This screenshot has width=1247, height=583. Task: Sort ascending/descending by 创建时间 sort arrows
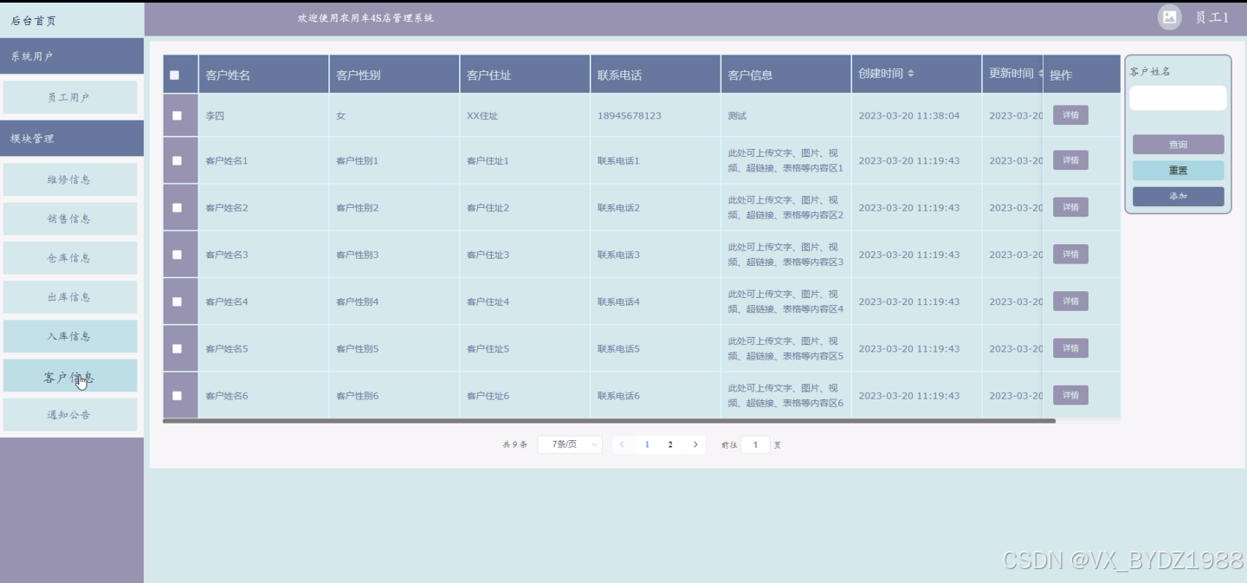coord(911,74)
